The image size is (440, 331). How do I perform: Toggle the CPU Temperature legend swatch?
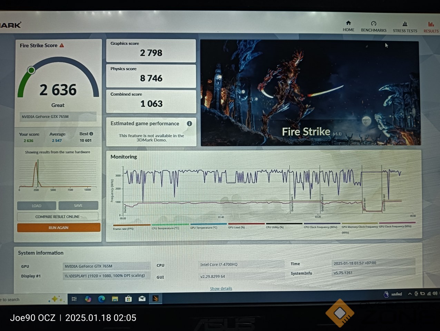coord(170,224)
